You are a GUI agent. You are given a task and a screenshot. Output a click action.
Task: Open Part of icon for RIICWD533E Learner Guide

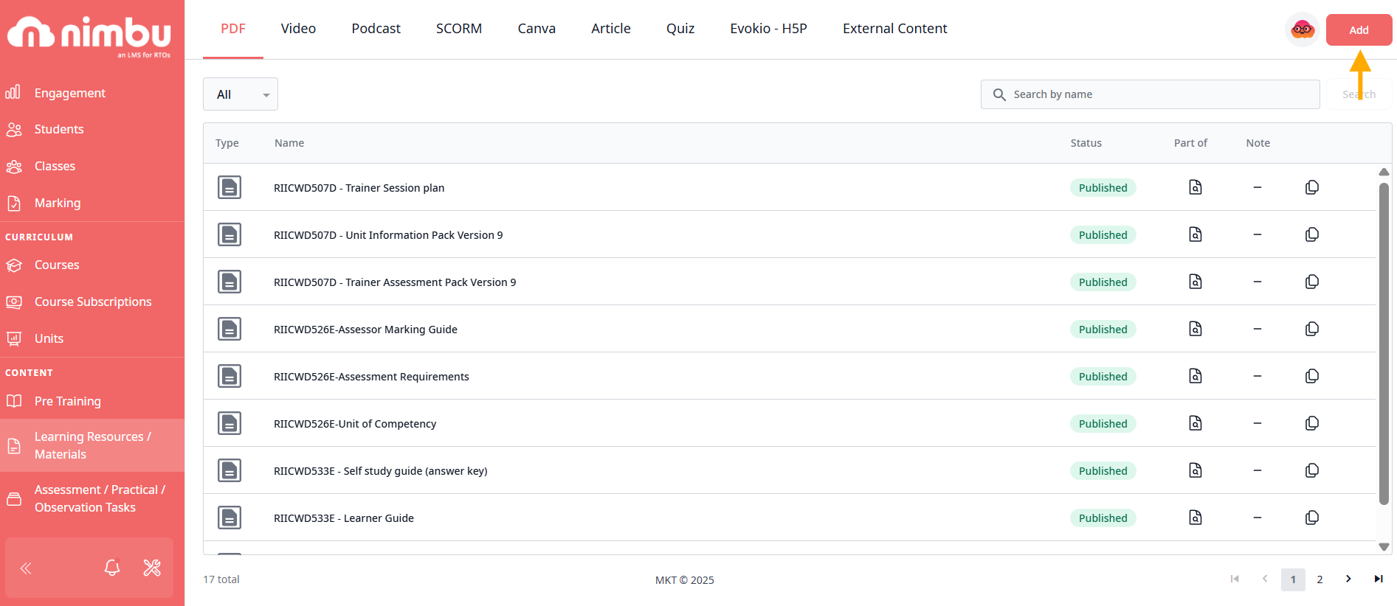click(1196, 518)
